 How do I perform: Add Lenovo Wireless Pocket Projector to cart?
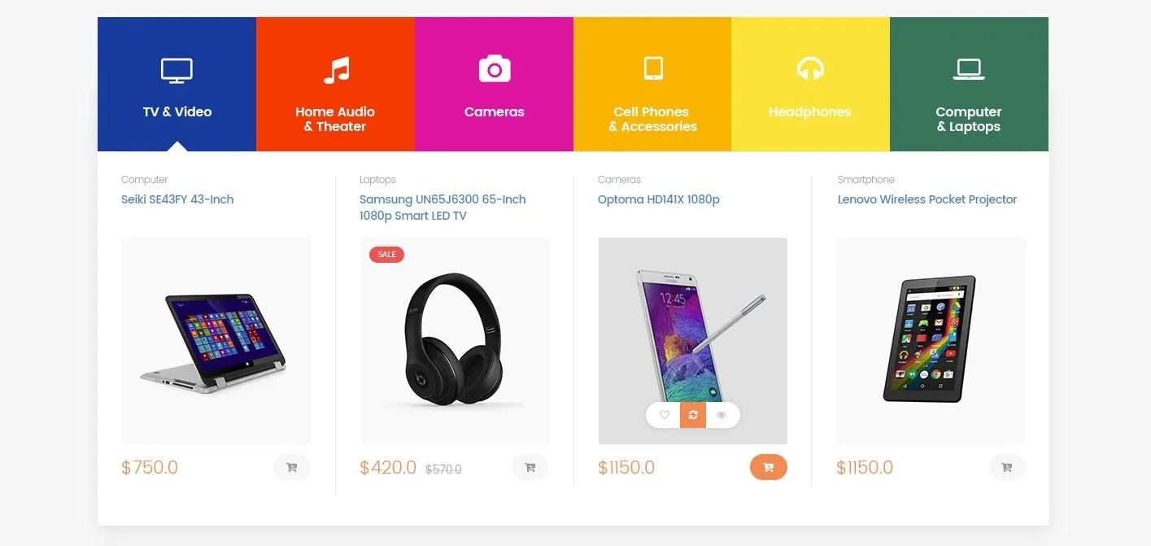(x=1007, y=467)
